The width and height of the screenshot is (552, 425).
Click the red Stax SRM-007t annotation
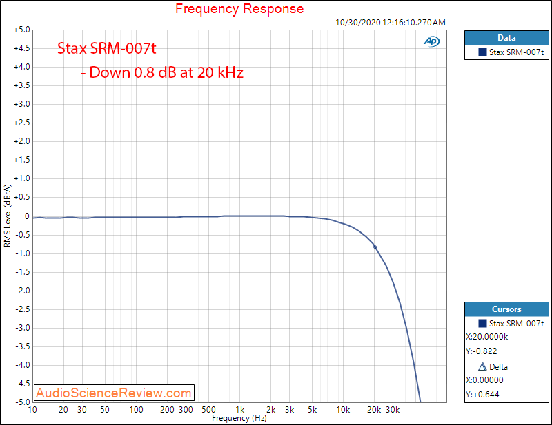[x=107, y=48]
